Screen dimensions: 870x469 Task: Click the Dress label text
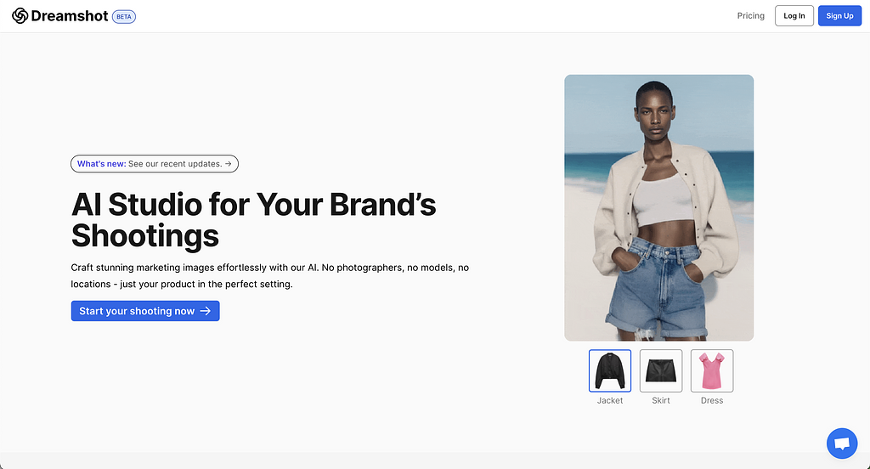tap(712, 400)
